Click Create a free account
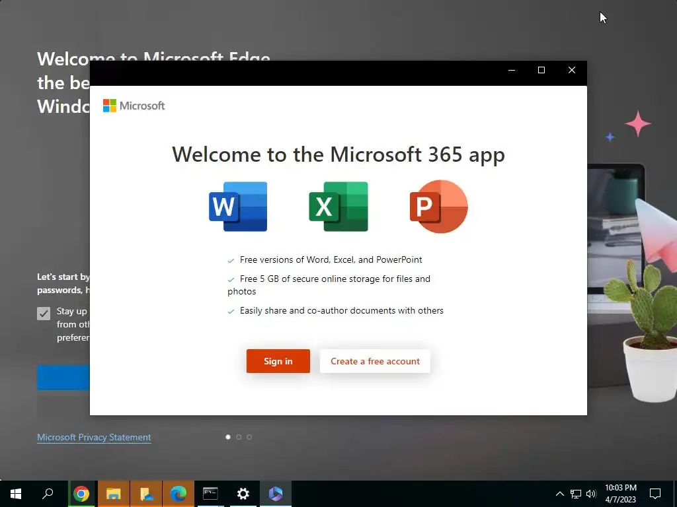Image resolution: width=677 pixels, height=507 pixels. [x=375, y=361]
